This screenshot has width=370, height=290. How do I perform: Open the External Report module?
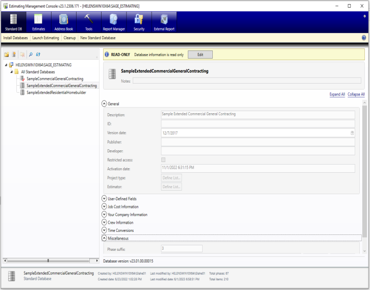coord(164,22)
